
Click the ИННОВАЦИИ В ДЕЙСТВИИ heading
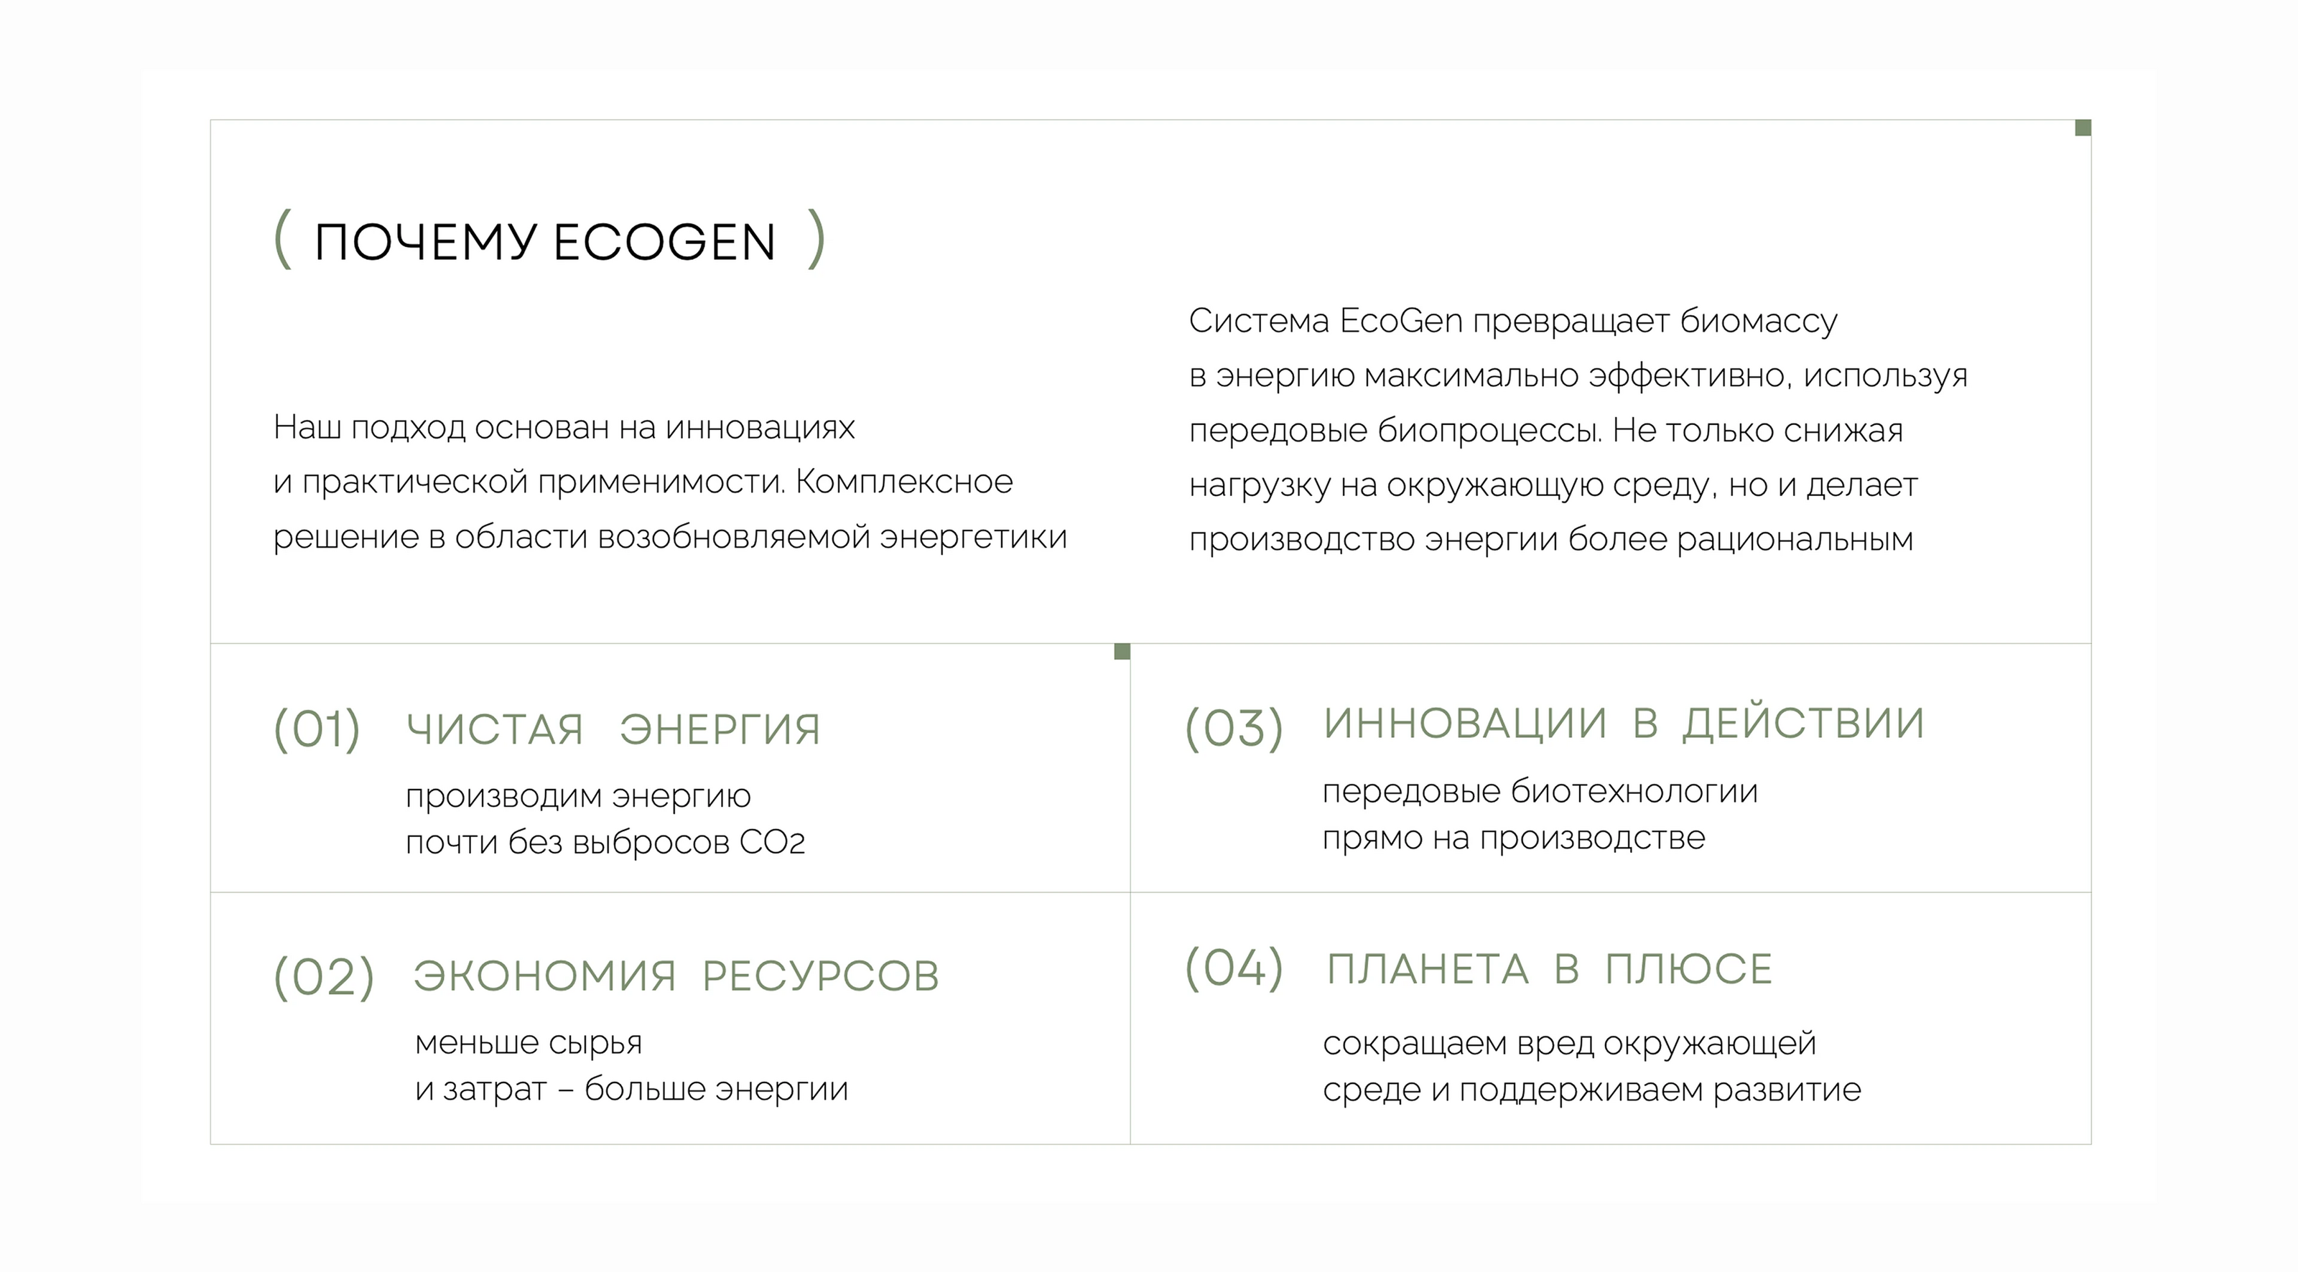tap(1624, 724)
